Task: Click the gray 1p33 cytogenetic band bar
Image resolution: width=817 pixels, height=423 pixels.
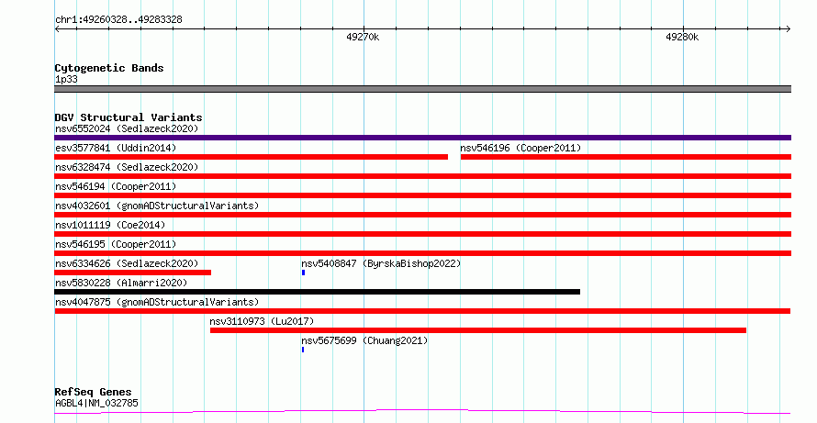Action: 422,89
